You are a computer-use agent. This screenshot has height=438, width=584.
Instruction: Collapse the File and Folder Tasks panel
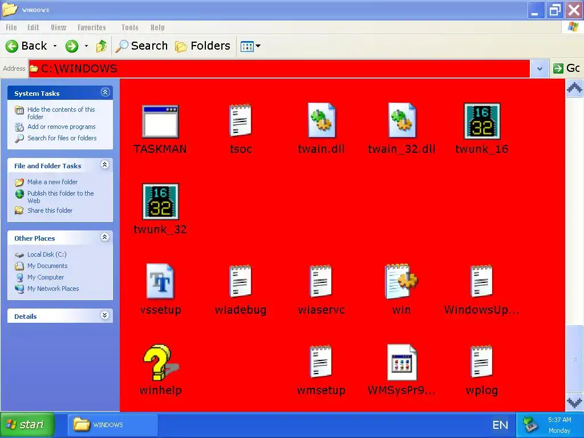click(105, 165)
